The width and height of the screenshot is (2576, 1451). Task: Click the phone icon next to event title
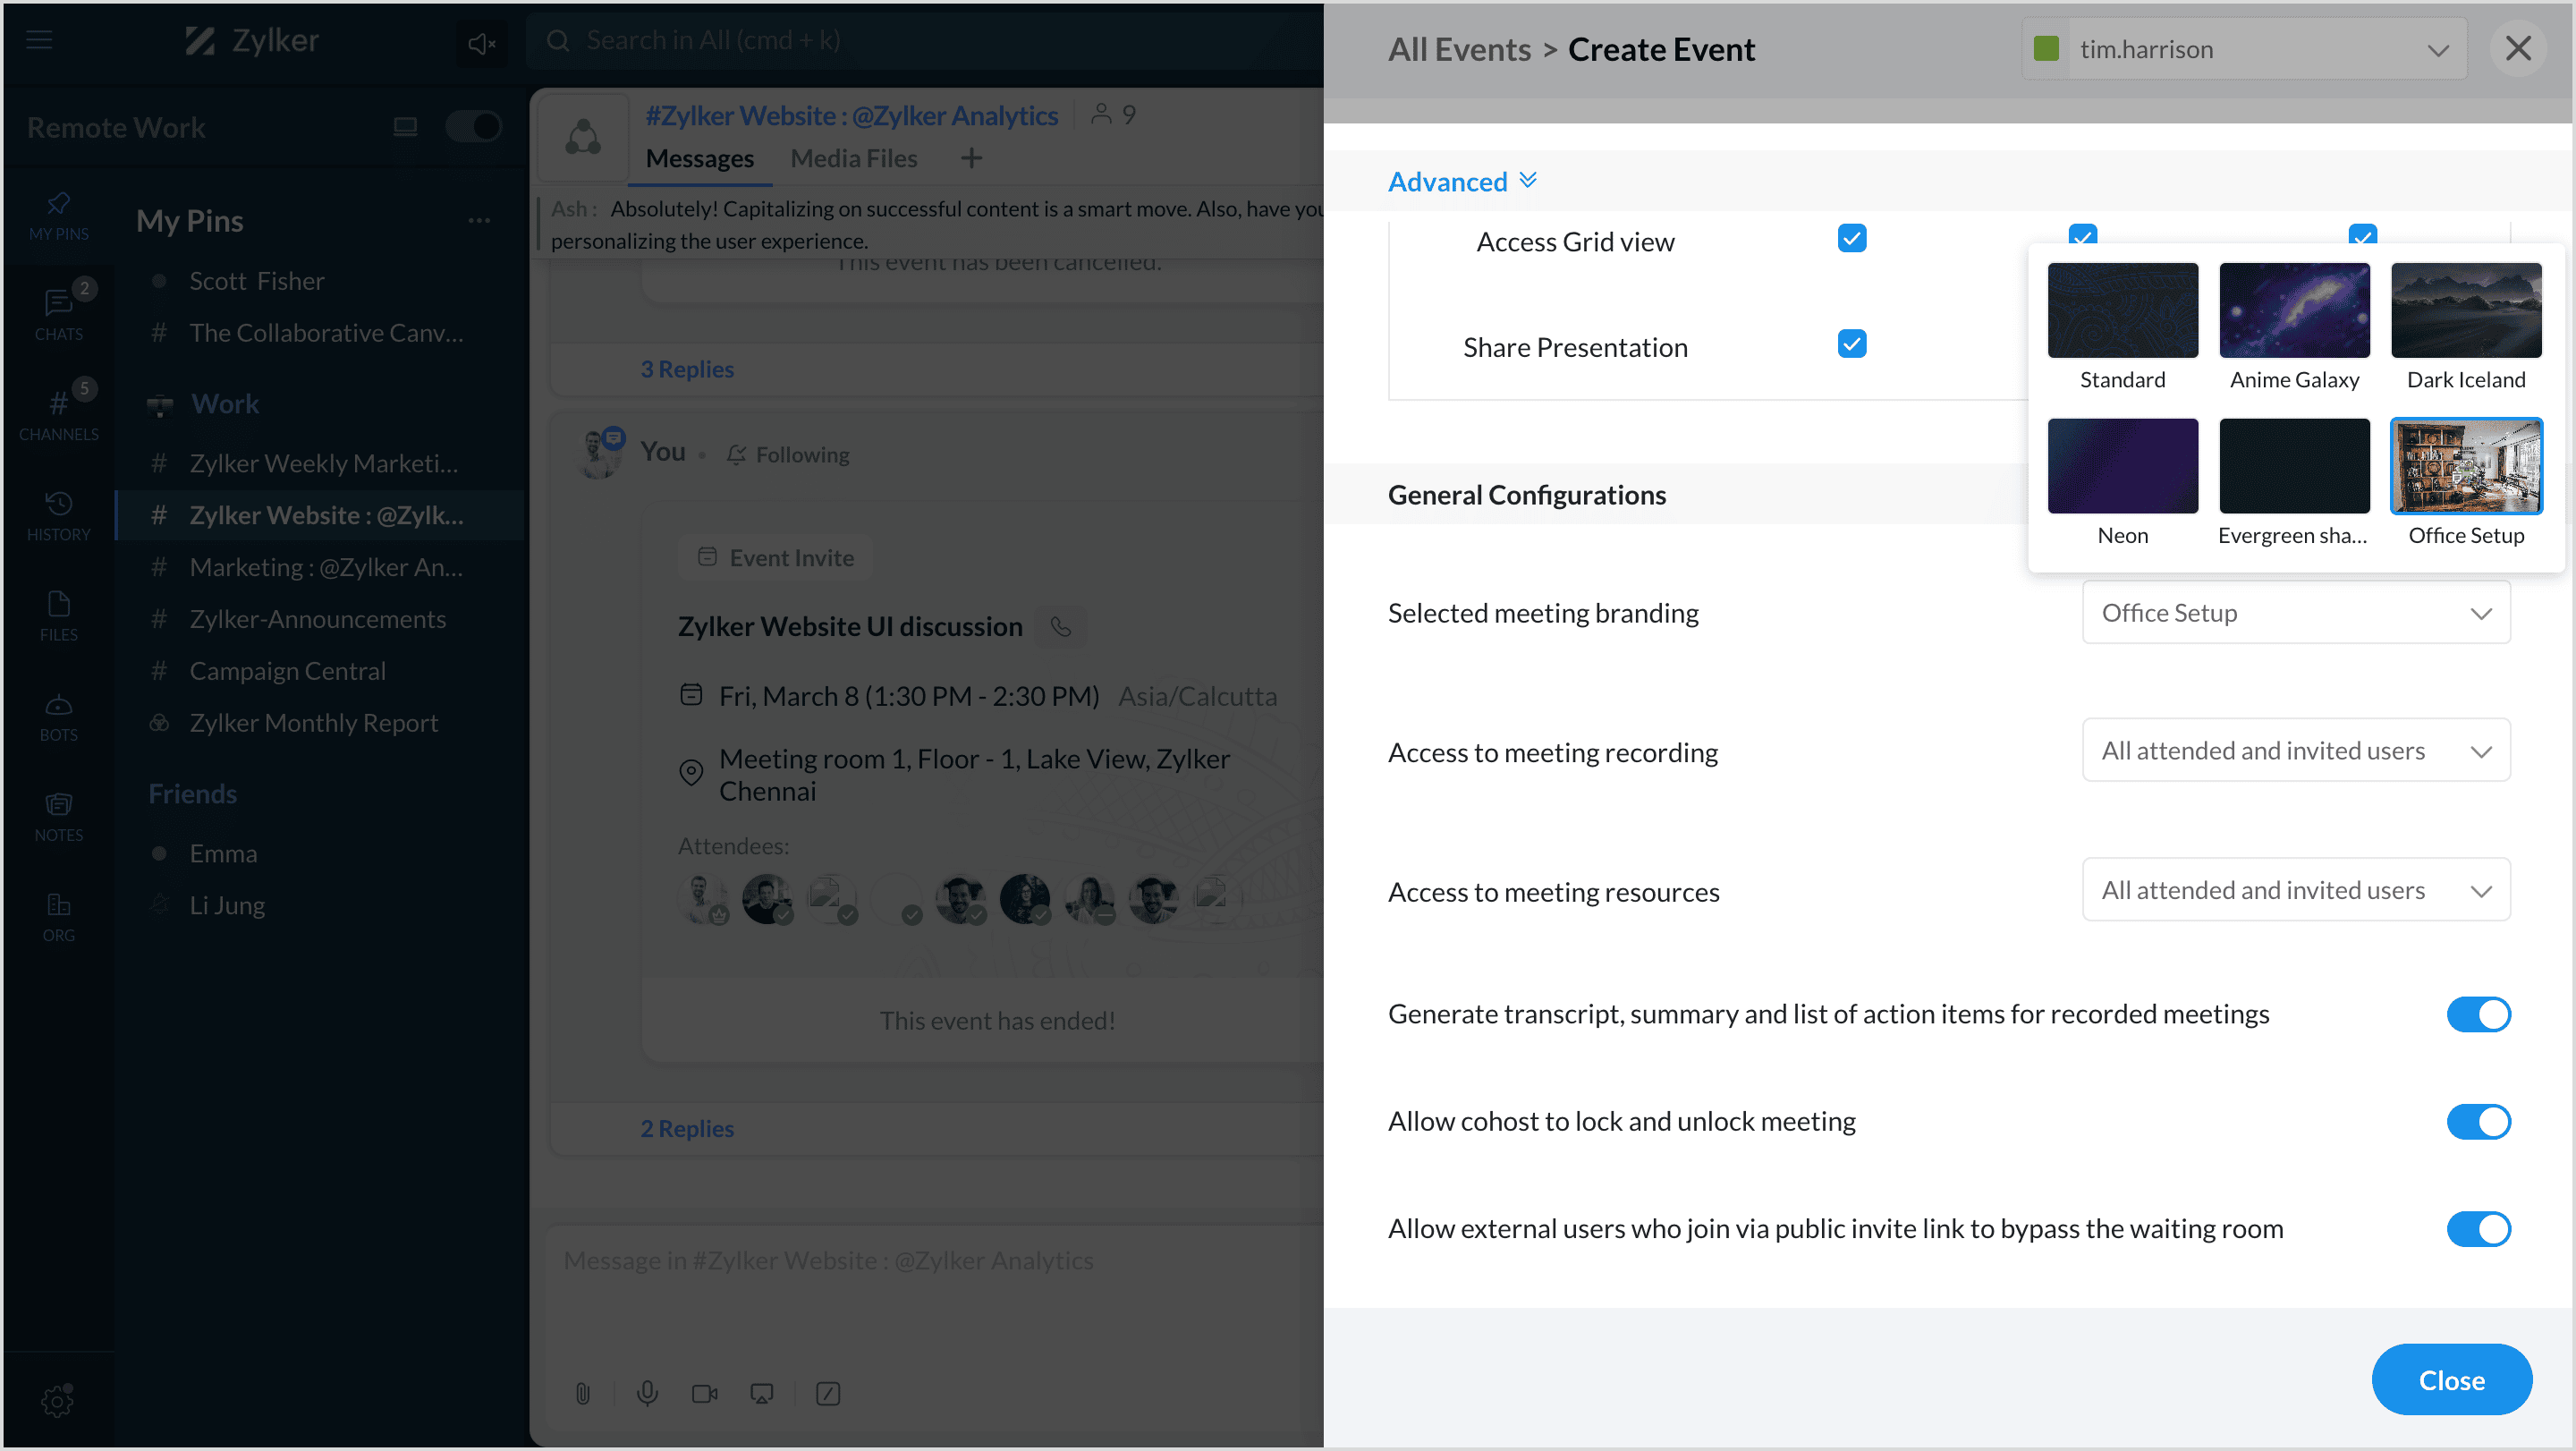pos(1061,627)
